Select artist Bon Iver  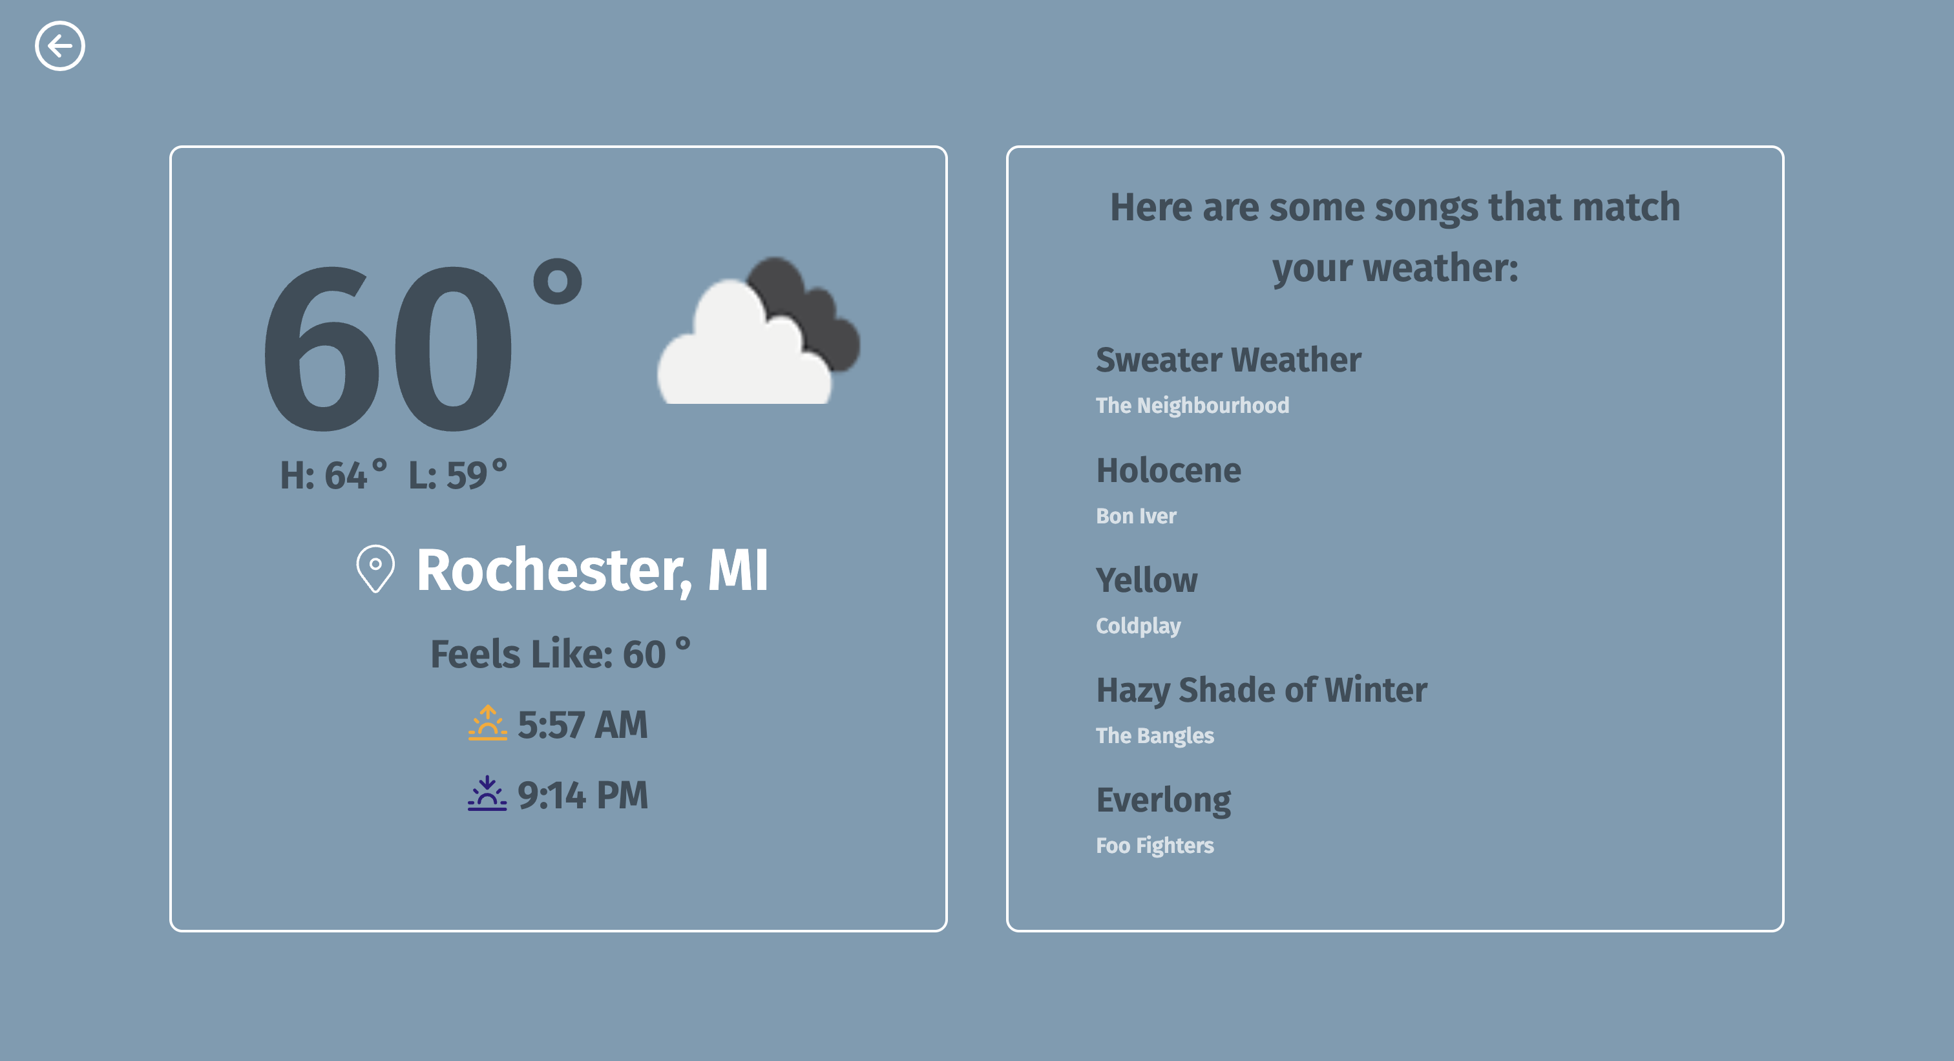coord(1135,516)
